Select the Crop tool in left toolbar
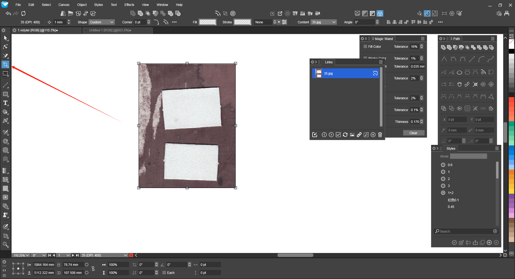This screenshot has height=279, width=515. (5, 64)
